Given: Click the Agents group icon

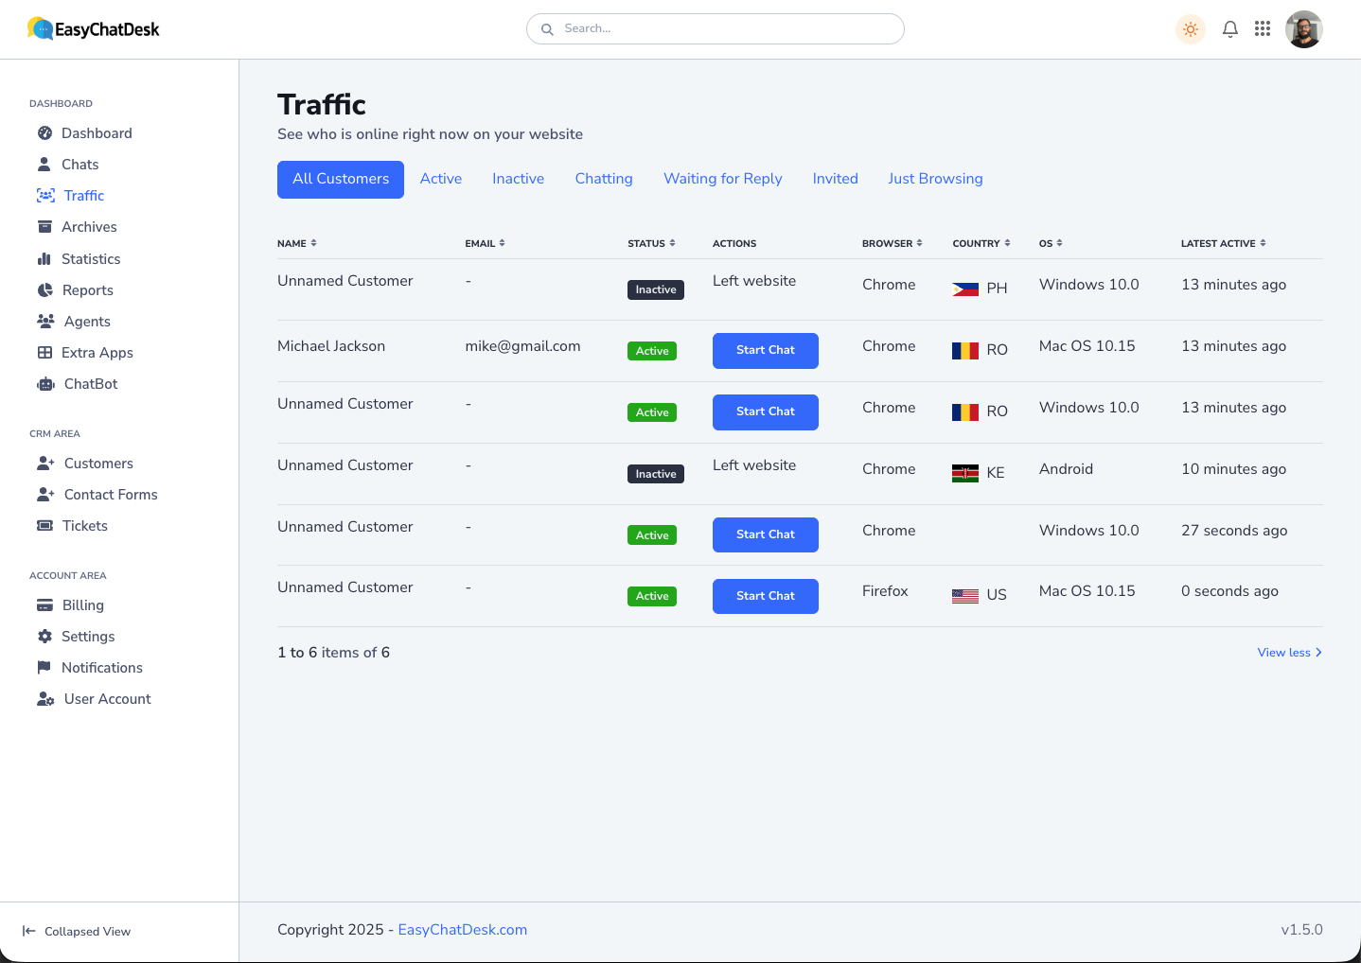Looking at the screenshot, I should [45, 322].
